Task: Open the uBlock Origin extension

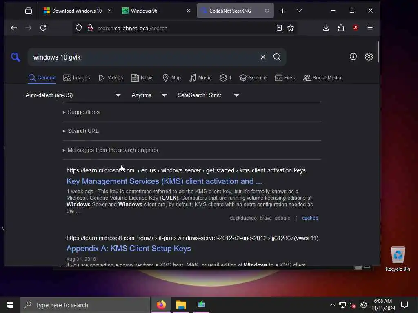Action: point(356,28)
